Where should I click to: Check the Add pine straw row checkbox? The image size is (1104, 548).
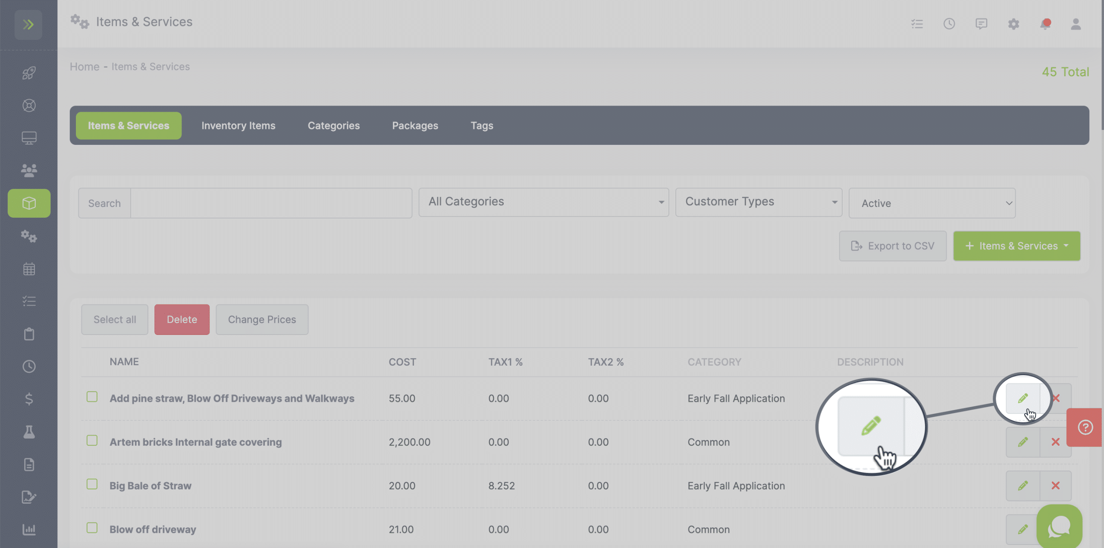coord(92,397)
